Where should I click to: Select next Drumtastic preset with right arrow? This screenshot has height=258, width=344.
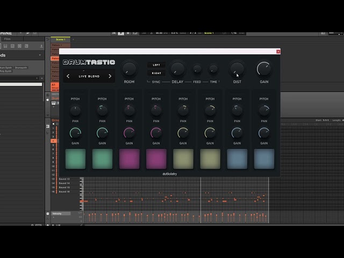110,76
